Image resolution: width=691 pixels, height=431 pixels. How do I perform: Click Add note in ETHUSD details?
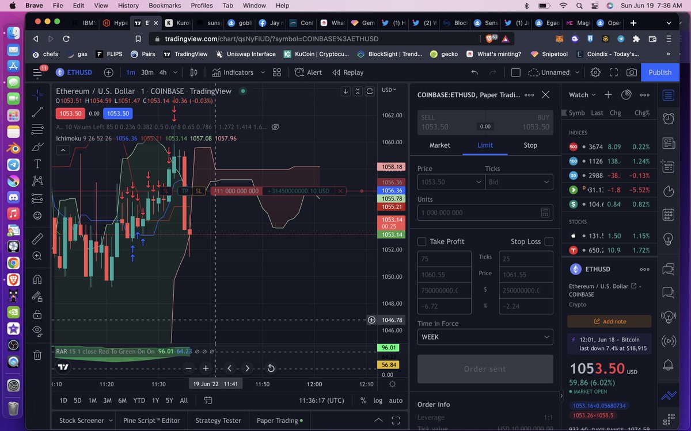609,321
